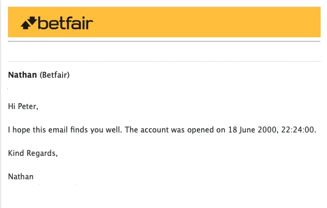Click the grey vertical strip at the left edge
Image resolution: width=327 pixels, height=208 pixels.
pyautogui.click(x=1, y=104)
